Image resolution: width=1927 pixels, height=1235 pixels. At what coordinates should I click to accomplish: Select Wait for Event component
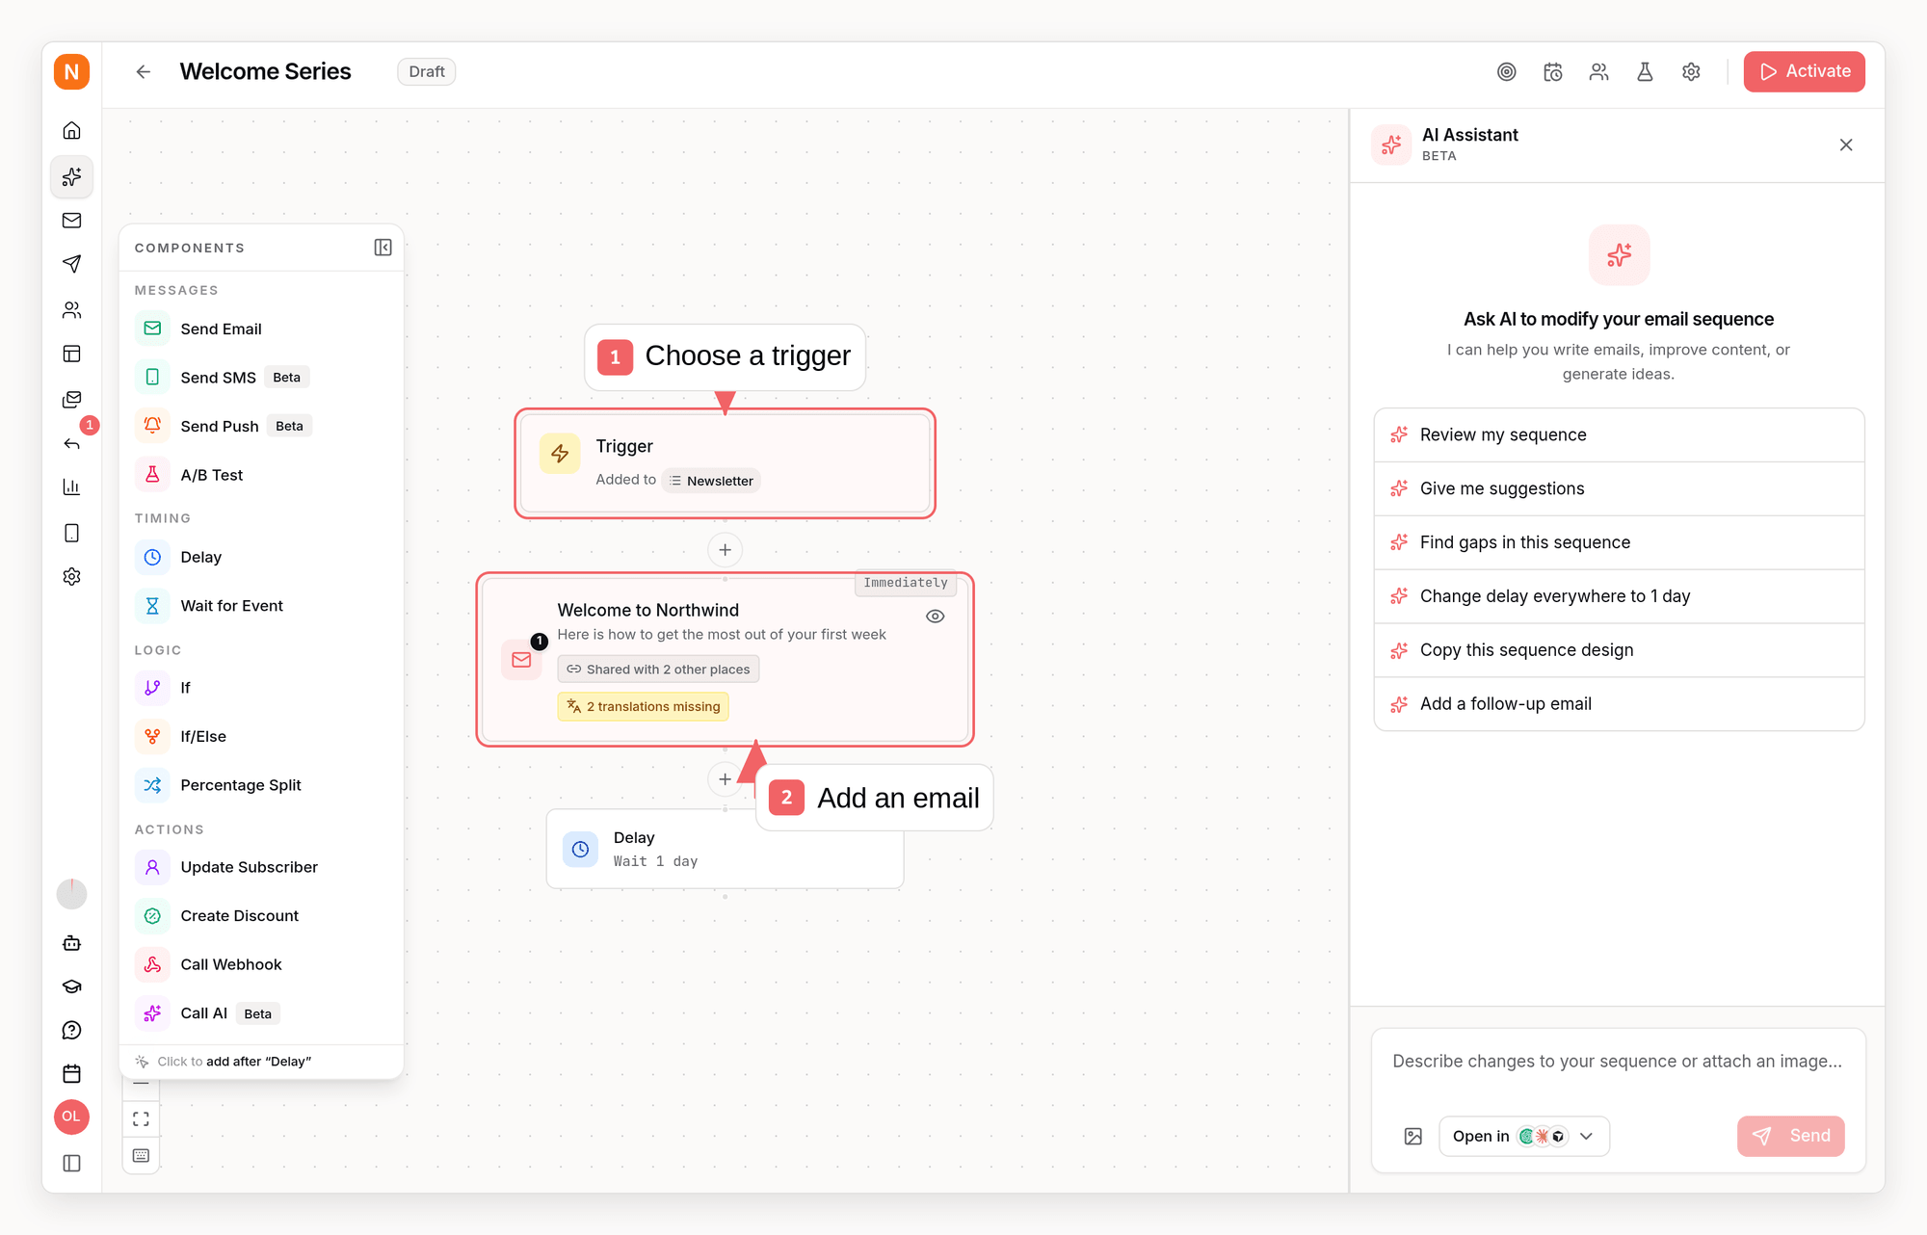point(262,606)
